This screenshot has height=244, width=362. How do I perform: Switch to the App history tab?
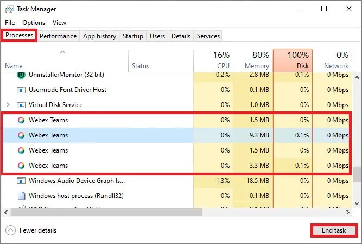[x=99, y=36]
